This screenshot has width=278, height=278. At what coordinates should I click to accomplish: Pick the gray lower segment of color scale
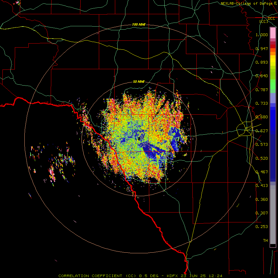point(273,215)
